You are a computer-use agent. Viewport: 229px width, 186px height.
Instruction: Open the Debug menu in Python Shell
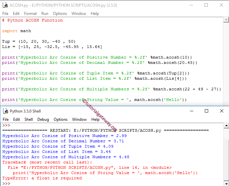[x=43, y=119]
